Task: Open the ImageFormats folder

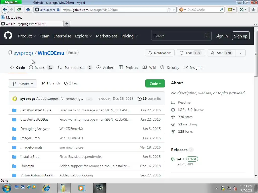Action: click(31, 147)
